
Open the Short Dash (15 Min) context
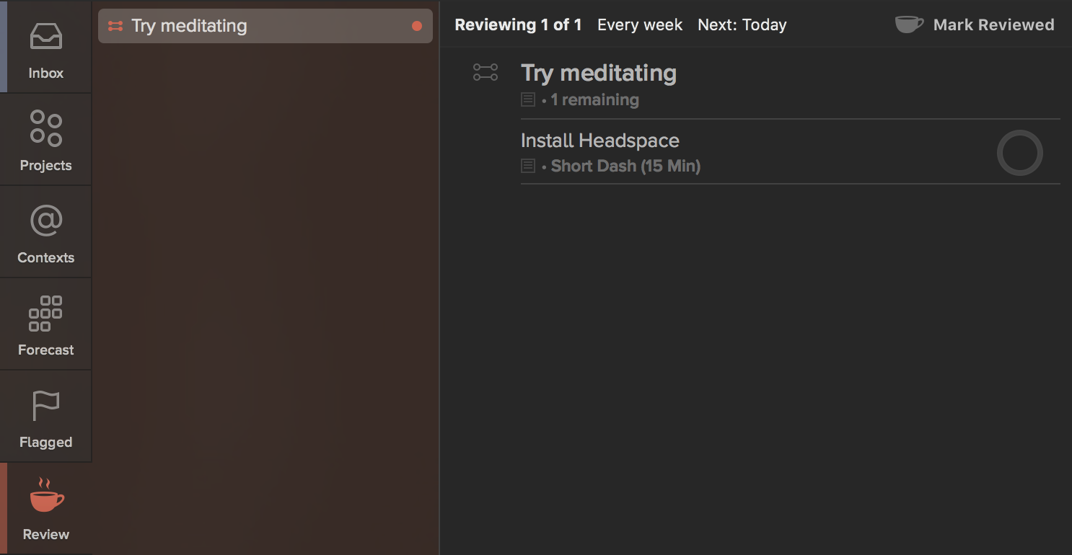(625, 166)
